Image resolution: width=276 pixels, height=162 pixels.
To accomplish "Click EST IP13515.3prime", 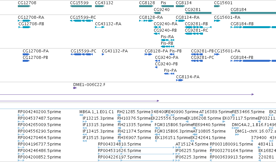I will click(x=85, y=141).
